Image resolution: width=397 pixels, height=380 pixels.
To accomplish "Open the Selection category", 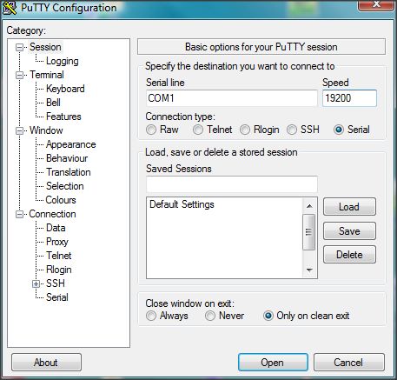I will pos(65,186).
